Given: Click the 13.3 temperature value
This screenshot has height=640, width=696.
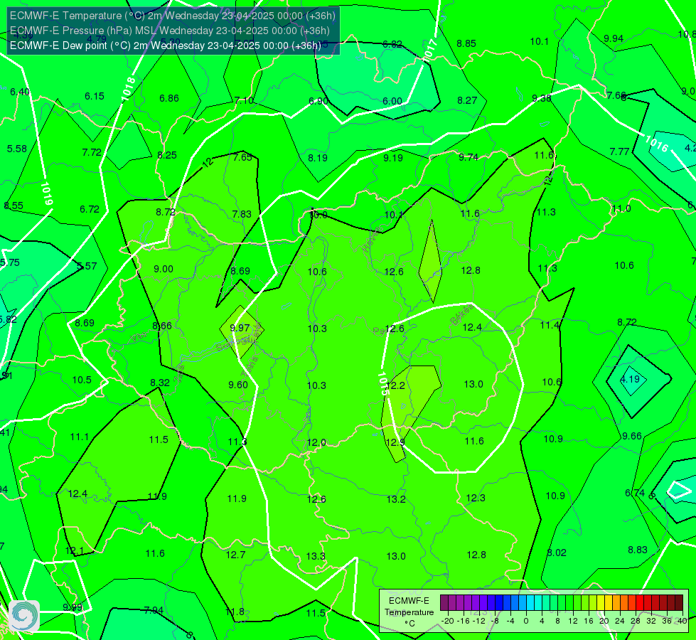Looking at the screenshot, I should click(316, 557).
